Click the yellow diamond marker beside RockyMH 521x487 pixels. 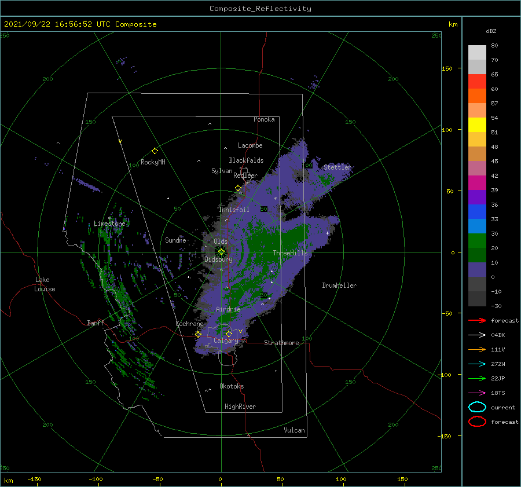[155, 151]
